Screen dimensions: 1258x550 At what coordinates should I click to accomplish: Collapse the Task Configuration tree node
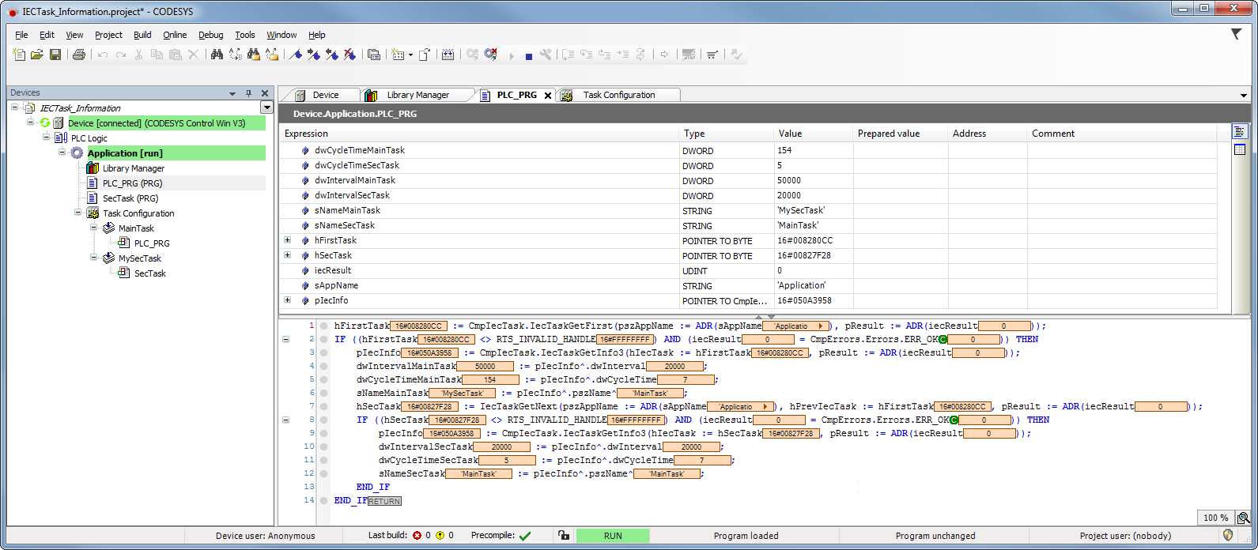tap(78, 213)
